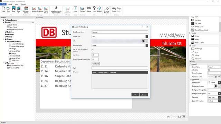Click the Activation Script editor icon
Viewport: 221px width, 124px height.
pos(215,76)
